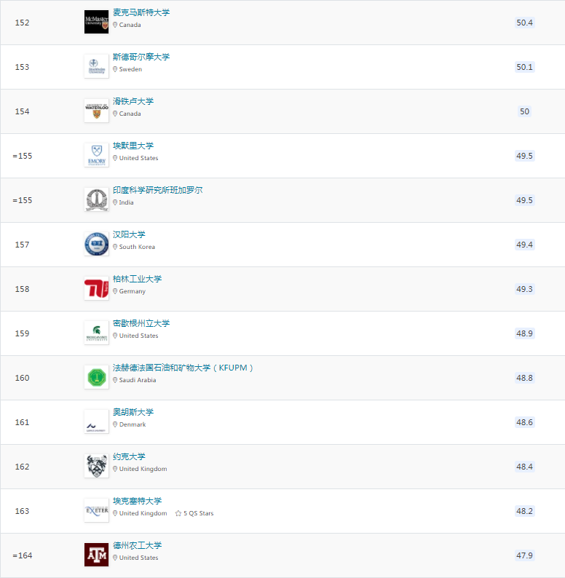Open the 埃默里大学 link
This screenshot has height=578, width=565.
[133, 146]
